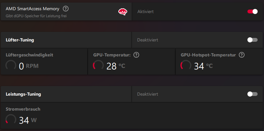Click the red brain SmartAccess icon
The width and height of the screenshot is (264, 131).
tap(122, 12)
